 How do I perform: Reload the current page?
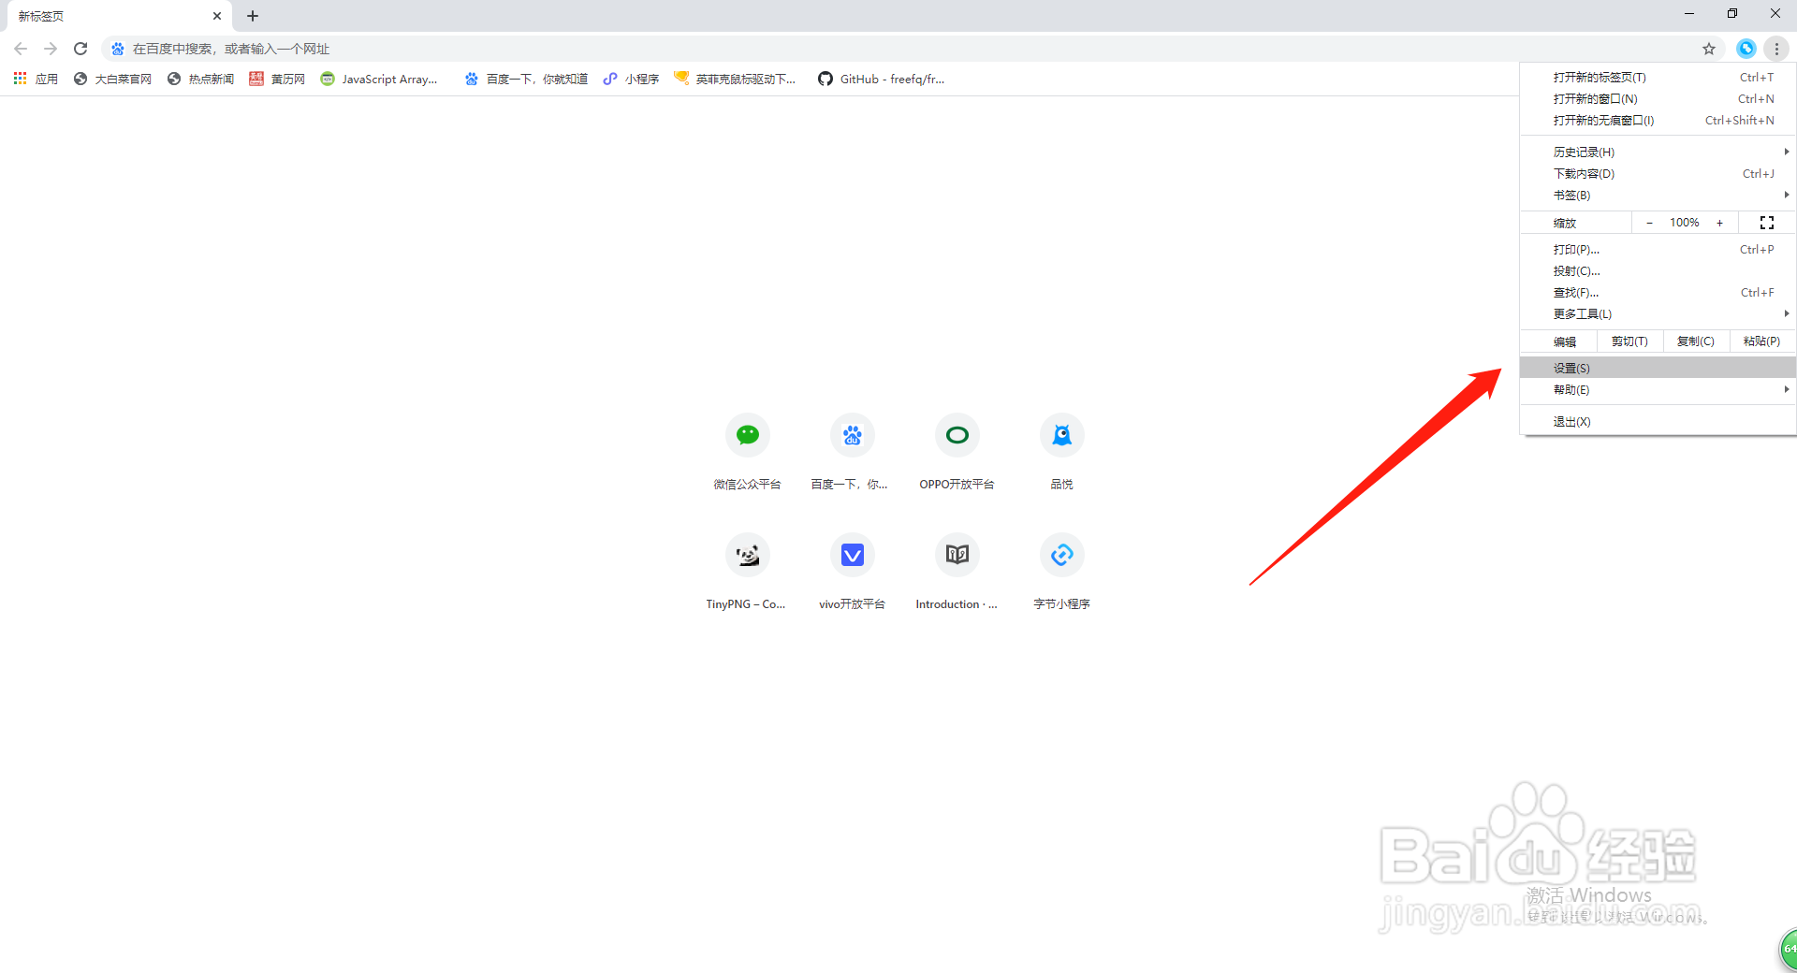(80, 49)
